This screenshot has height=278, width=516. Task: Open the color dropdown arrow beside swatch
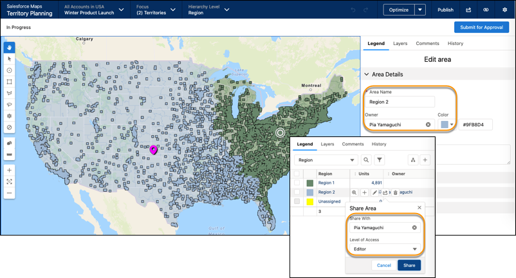coord(452,125)
